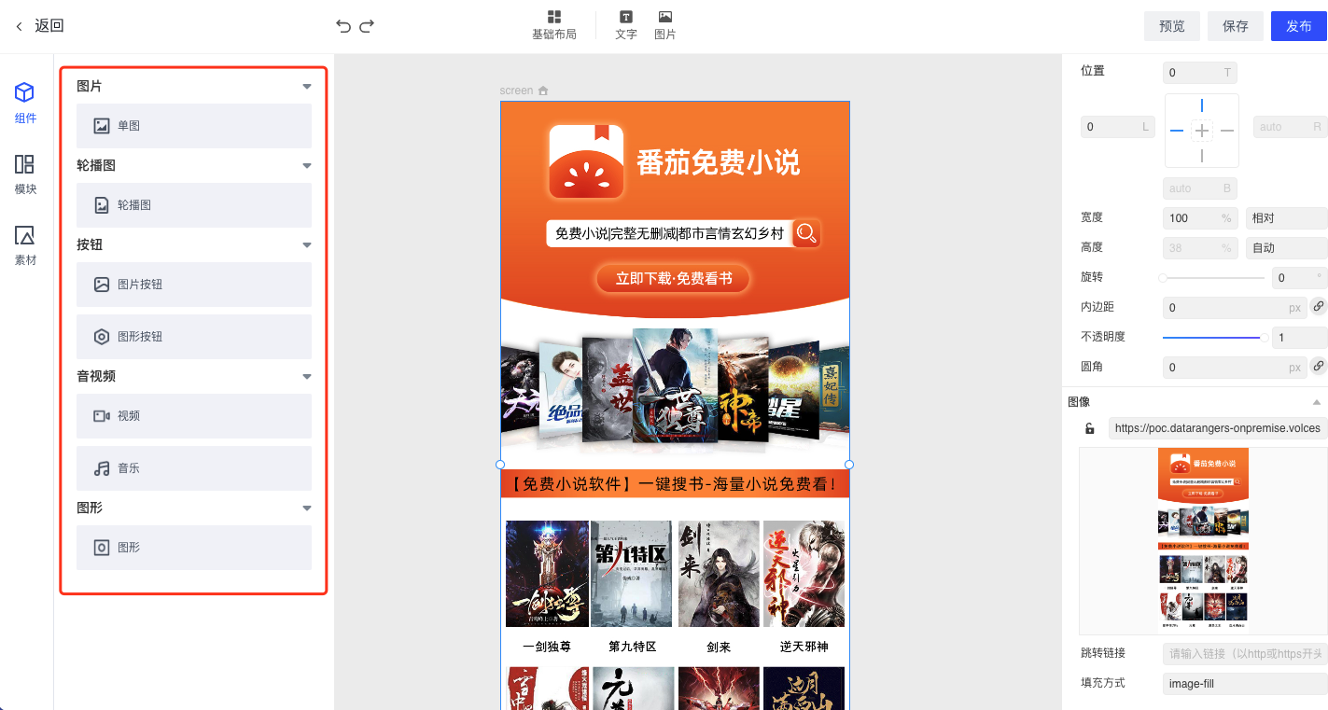Toggle the image URL lock icon

point(1089,428)
